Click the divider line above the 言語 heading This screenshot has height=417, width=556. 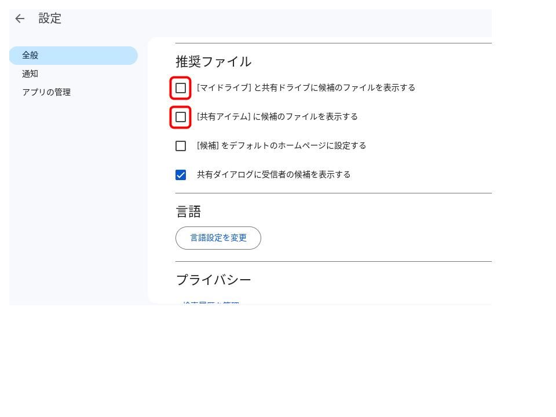coord(333,193)
